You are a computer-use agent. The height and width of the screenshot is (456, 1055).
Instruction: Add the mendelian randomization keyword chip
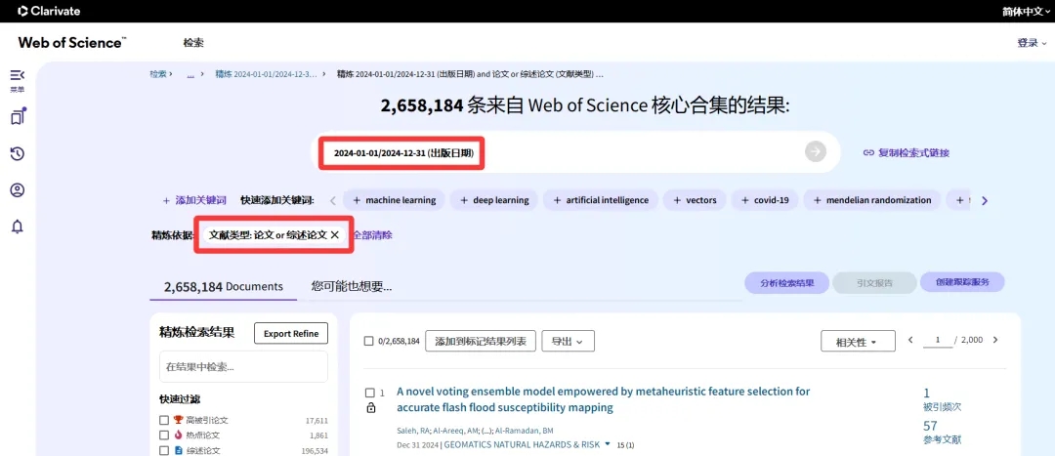(872, 200)
